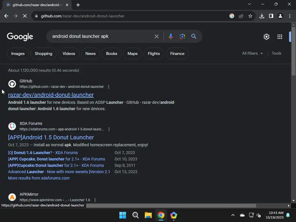Image resolution: width=296 pixels, height=222 pixels.
Task: Open More results from xdaforums.com
Action: (x=39, y=178)
